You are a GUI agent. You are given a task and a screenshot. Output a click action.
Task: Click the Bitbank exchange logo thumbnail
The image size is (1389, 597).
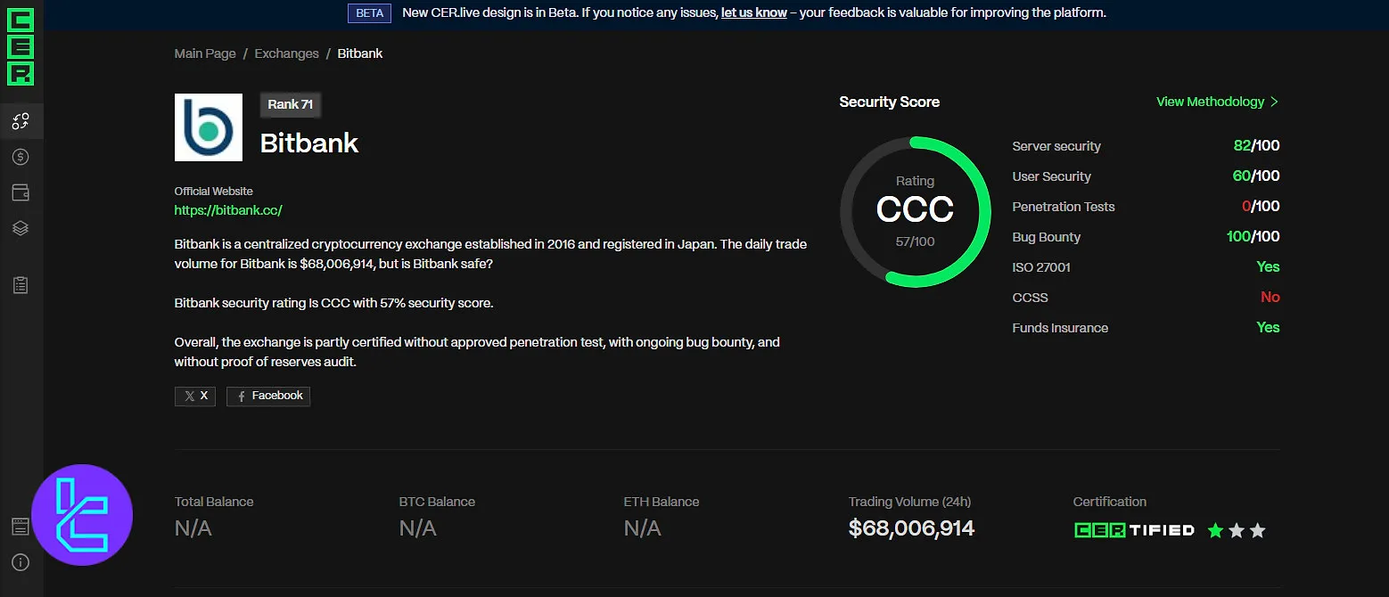pyautogui.click(x=209, y=127)
